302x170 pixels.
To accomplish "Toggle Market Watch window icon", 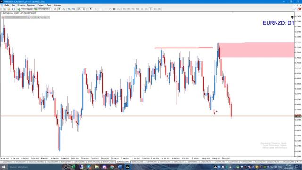I will [13, 9].
